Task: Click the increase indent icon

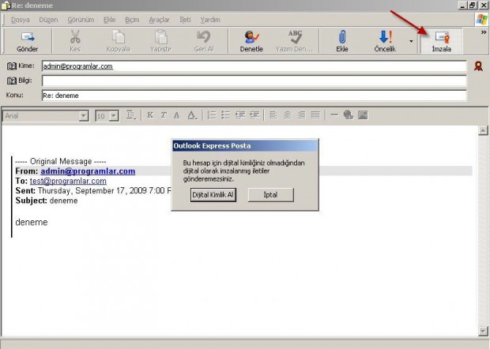Action: tap(254, 115)
